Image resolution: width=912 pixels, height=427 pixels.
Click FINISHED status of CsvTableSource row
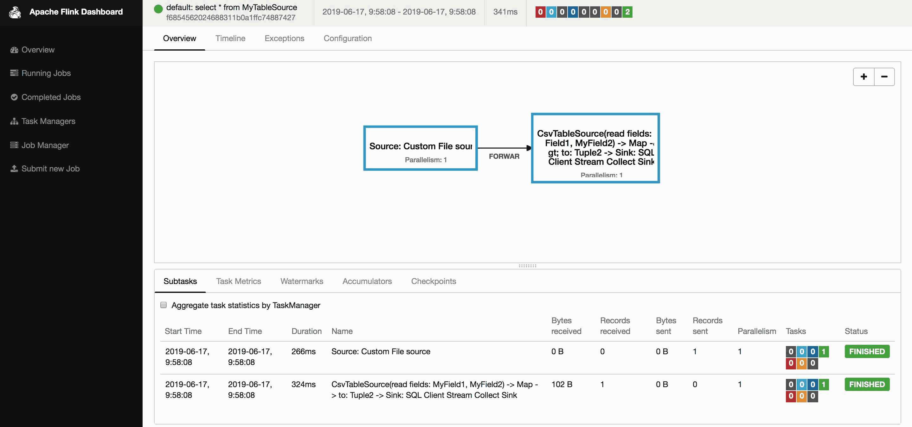[x=867, y=384]
